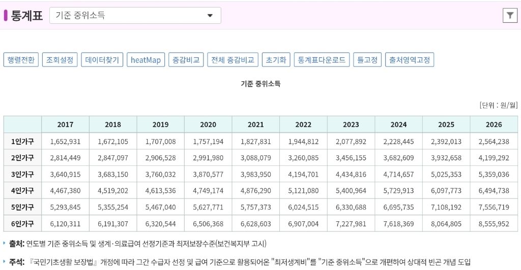Select cell value 8,555,952
521x270 pixels.
[494, 224]
